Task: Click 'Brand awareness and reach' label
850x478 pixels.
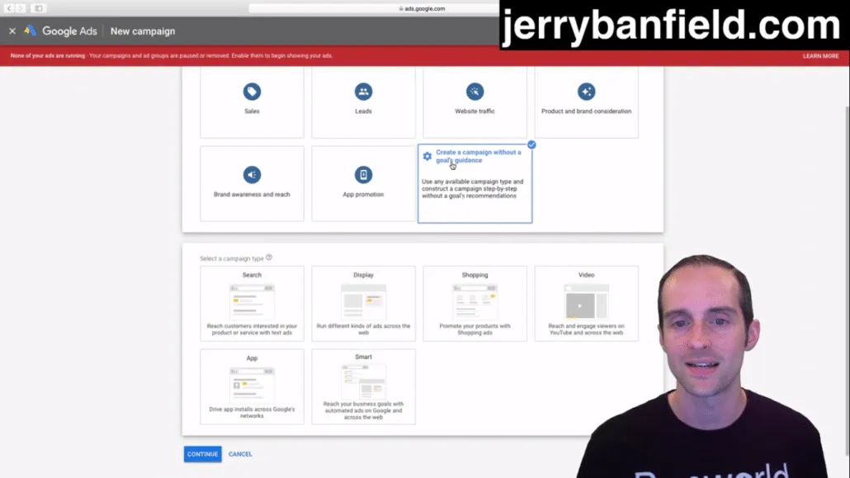Action: click(x=252, y=194)
